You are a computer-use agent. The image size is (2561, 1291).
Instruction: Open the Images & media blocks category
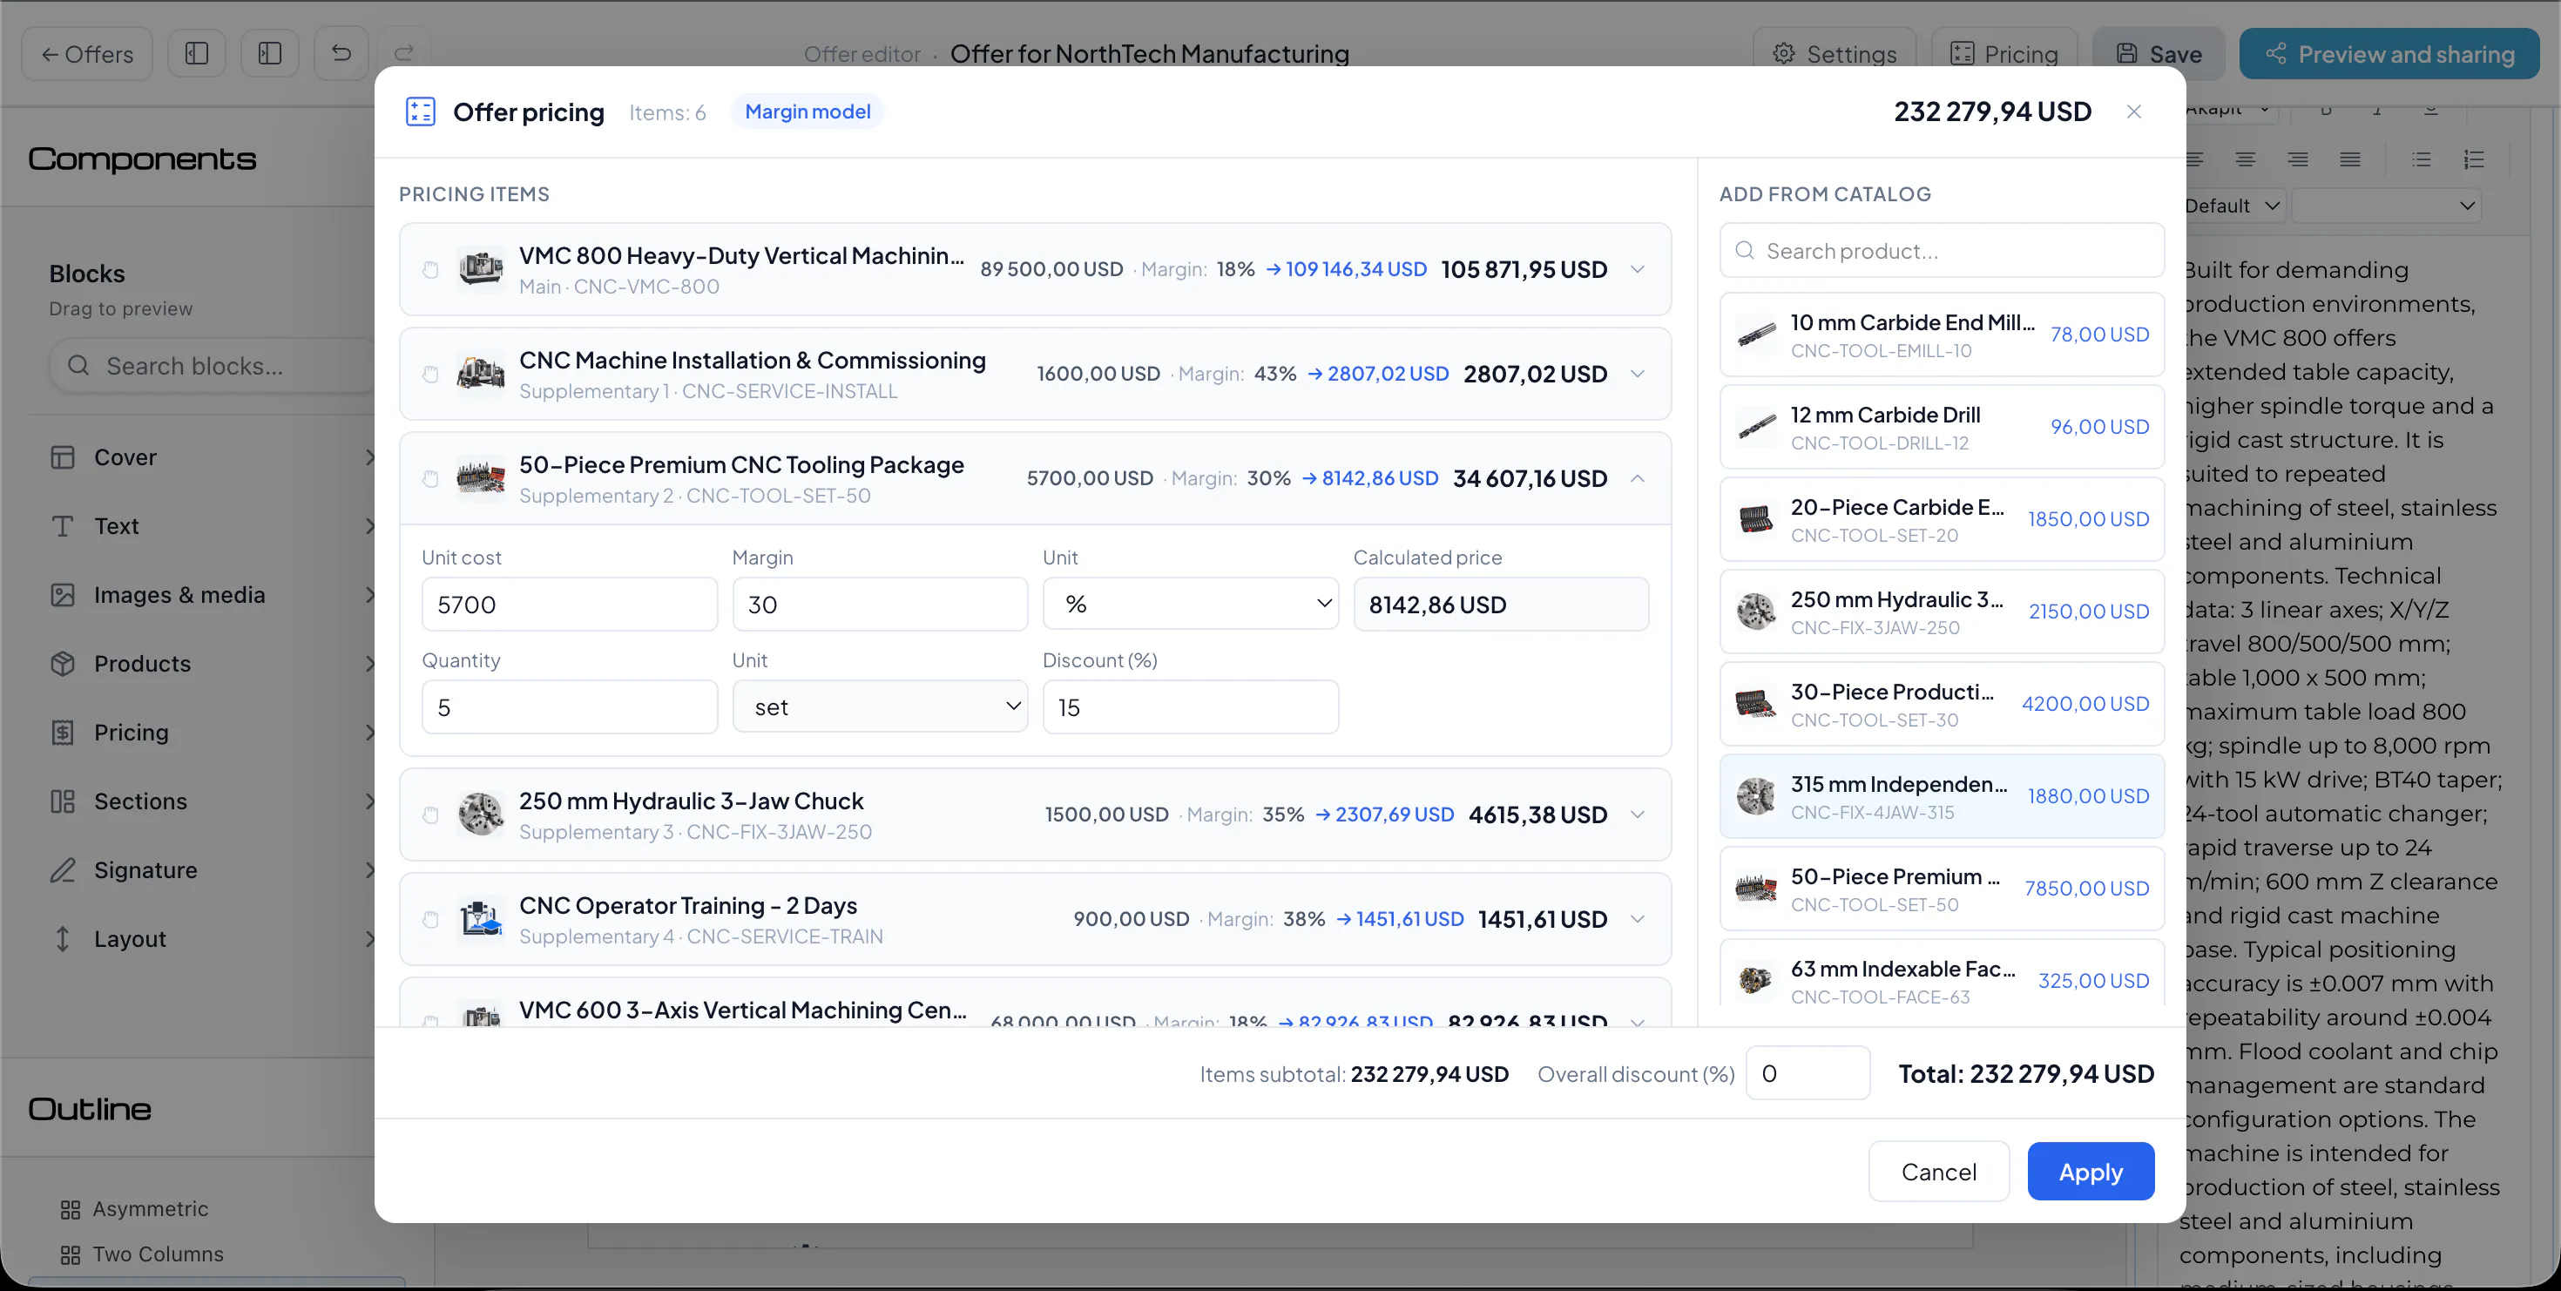click(x=213, y=594)
